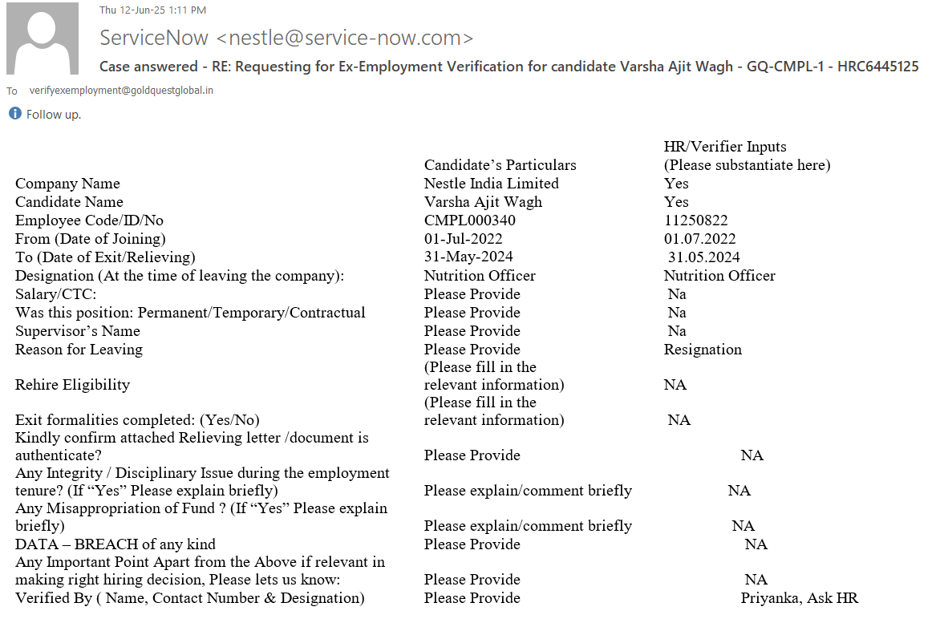The width and height of the screenshot is (932, 619).
Task: Select the employee code CMPL000340
Action: coord(469,220)
